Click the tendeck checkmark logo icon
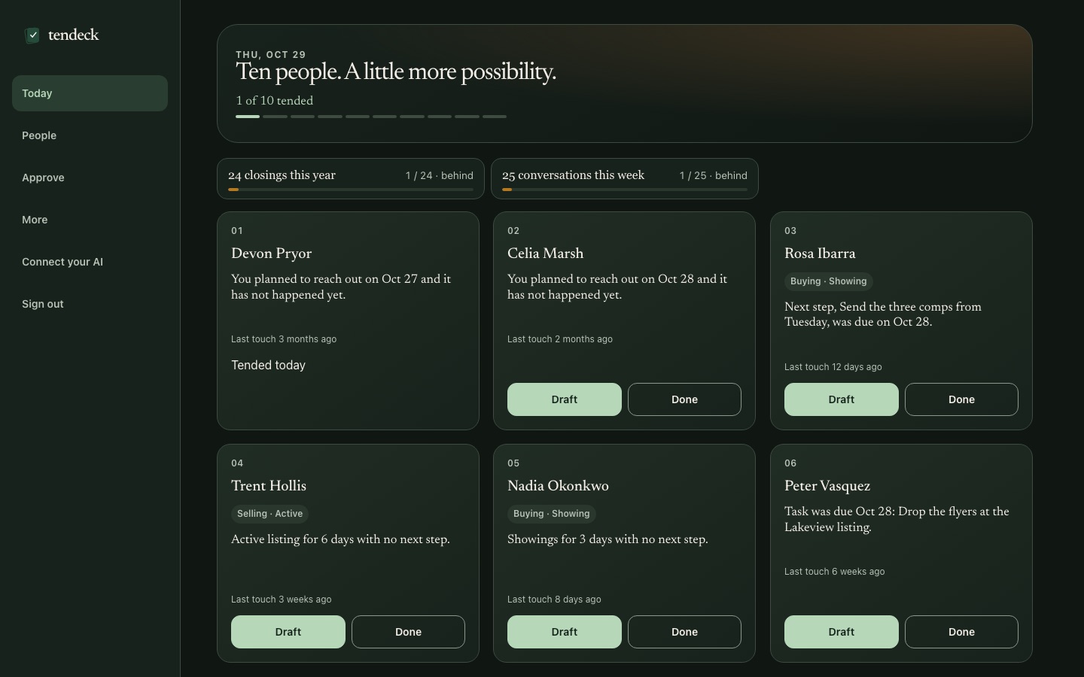Screen dimensions: 1084x677 (x=32, y=35)
